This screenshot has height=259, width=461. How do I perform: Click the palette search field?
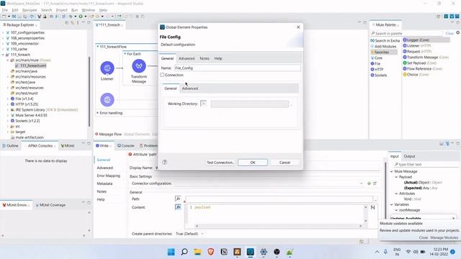[407, 34]
